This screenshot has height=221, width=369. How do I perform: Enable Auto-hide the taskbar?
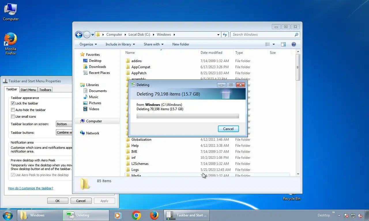click(13, 110)
